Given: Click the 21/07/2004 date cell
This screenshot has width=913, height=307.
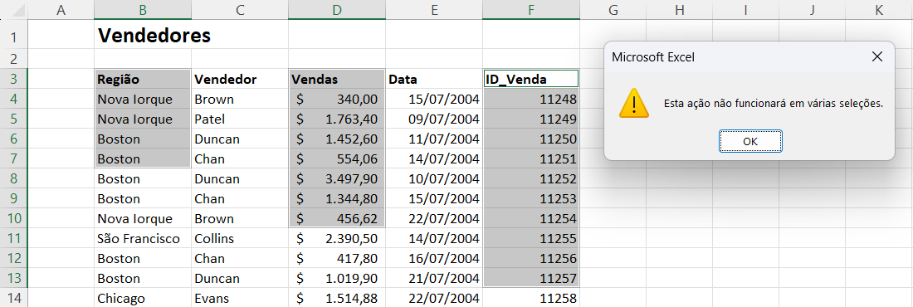Looking at the screenshot, I should click(434, 278).
